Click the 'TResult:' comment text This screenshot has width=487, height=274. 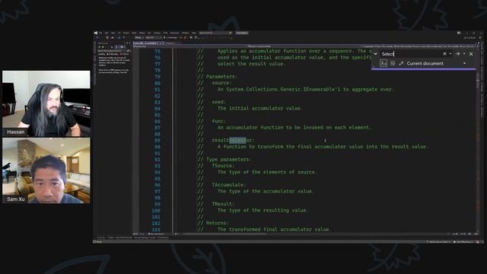[223, 204]
